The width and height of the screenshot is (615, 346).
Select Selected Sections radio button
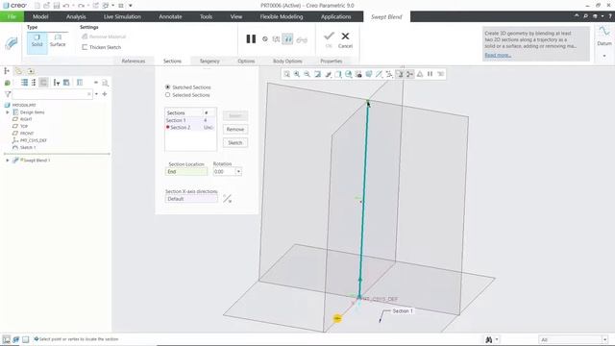(x=168, y=95)
